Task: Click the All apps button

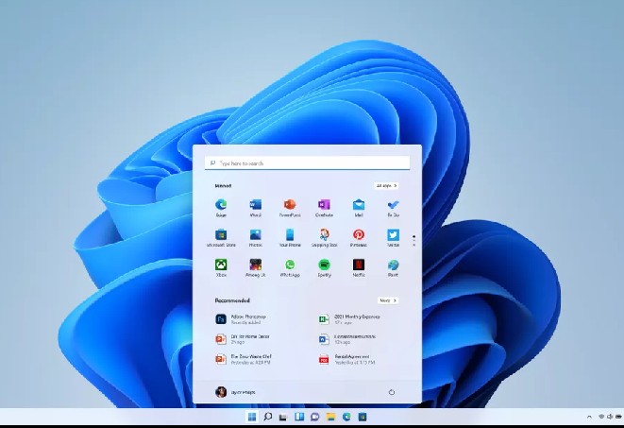Action: (386, 186)
